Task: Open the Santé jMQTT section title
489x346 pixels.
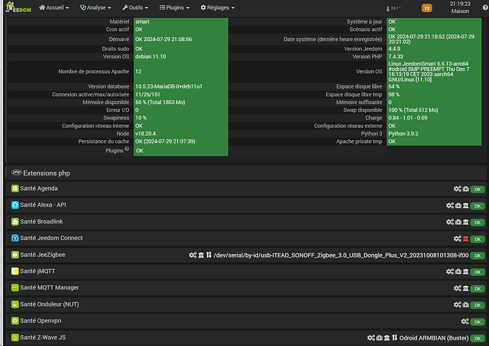Action: tap(38, 271)
